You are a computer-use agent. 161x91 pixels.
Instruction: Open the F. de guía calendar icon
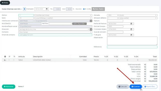[x=131, y=35]
